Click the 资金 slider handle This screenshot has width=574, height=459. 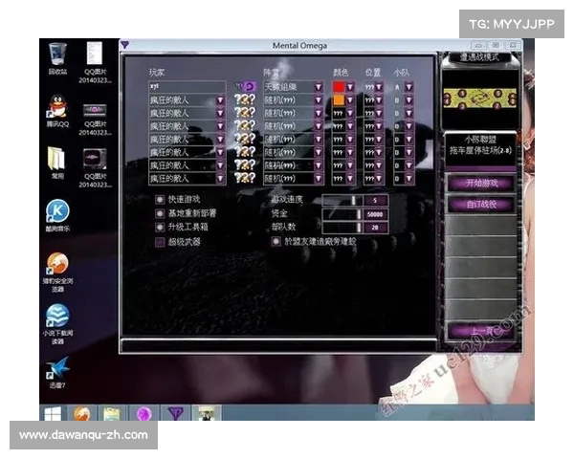359,214
